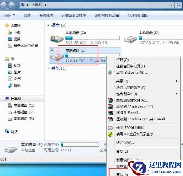Select 本地磁盘 (D:) in navigation tree
This screenshot has height=176, width=183.
21,112
